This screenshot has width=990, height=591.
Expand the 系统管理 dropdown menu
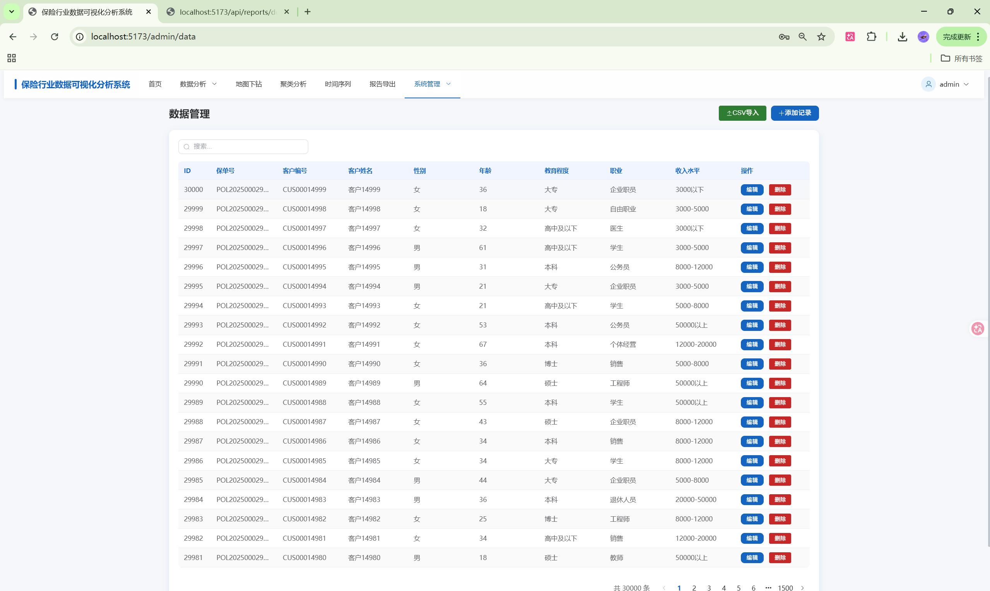432,84
